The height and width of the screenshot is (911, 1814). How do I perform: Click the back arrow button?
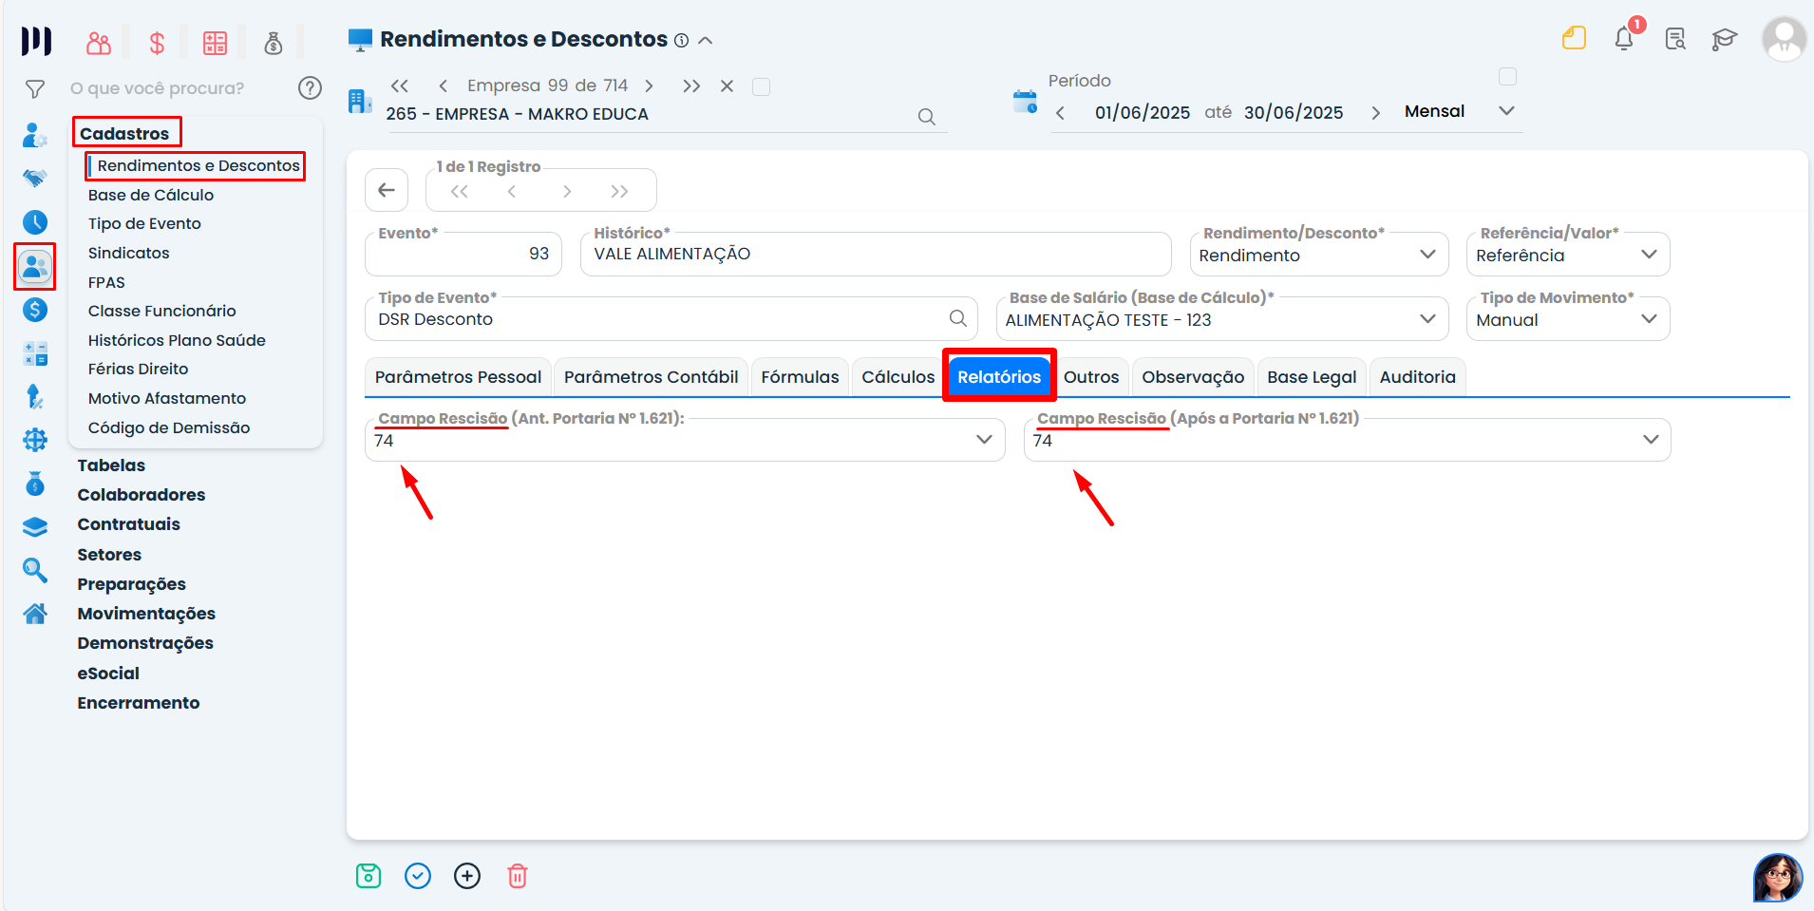coord(387,190)
